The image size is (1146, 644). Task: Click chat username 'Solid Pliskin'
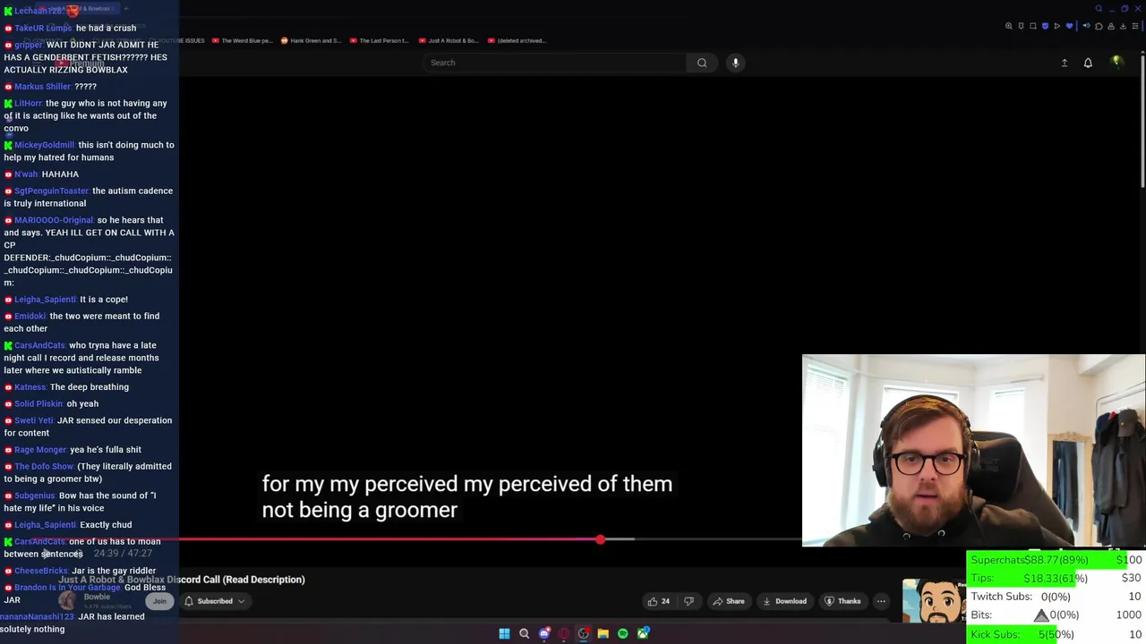(x=38, y=403)
